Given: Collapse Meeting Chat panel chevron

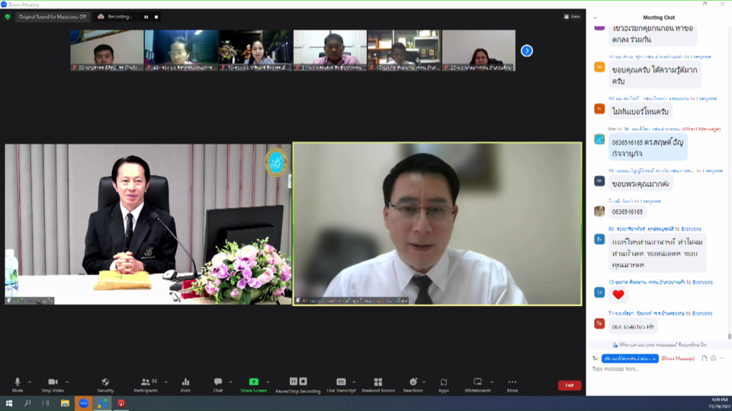Looking at the screenshot, I should point(596,18).
